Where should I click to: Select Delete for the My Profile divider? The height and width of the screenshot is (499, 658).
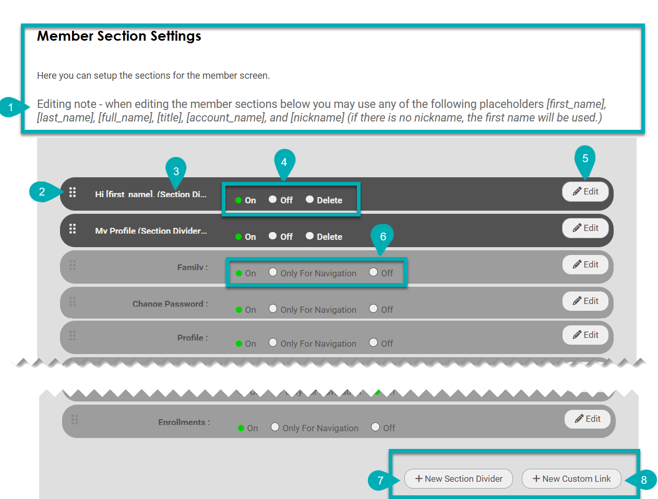310,236
